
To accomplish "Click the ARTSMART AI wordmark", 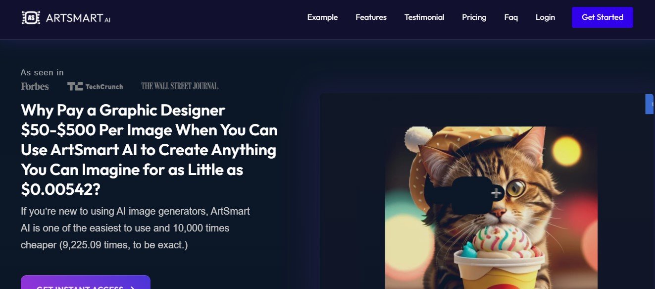I will (x=78, y=18).
